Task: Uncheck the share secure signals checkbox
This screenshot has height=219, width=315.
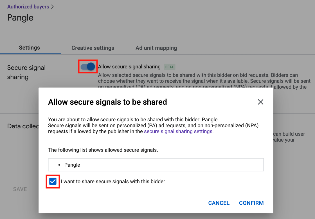Action: coord(53,181)
